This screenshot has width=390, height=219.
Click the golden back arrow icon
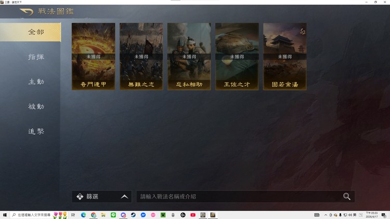click(27, 11)
